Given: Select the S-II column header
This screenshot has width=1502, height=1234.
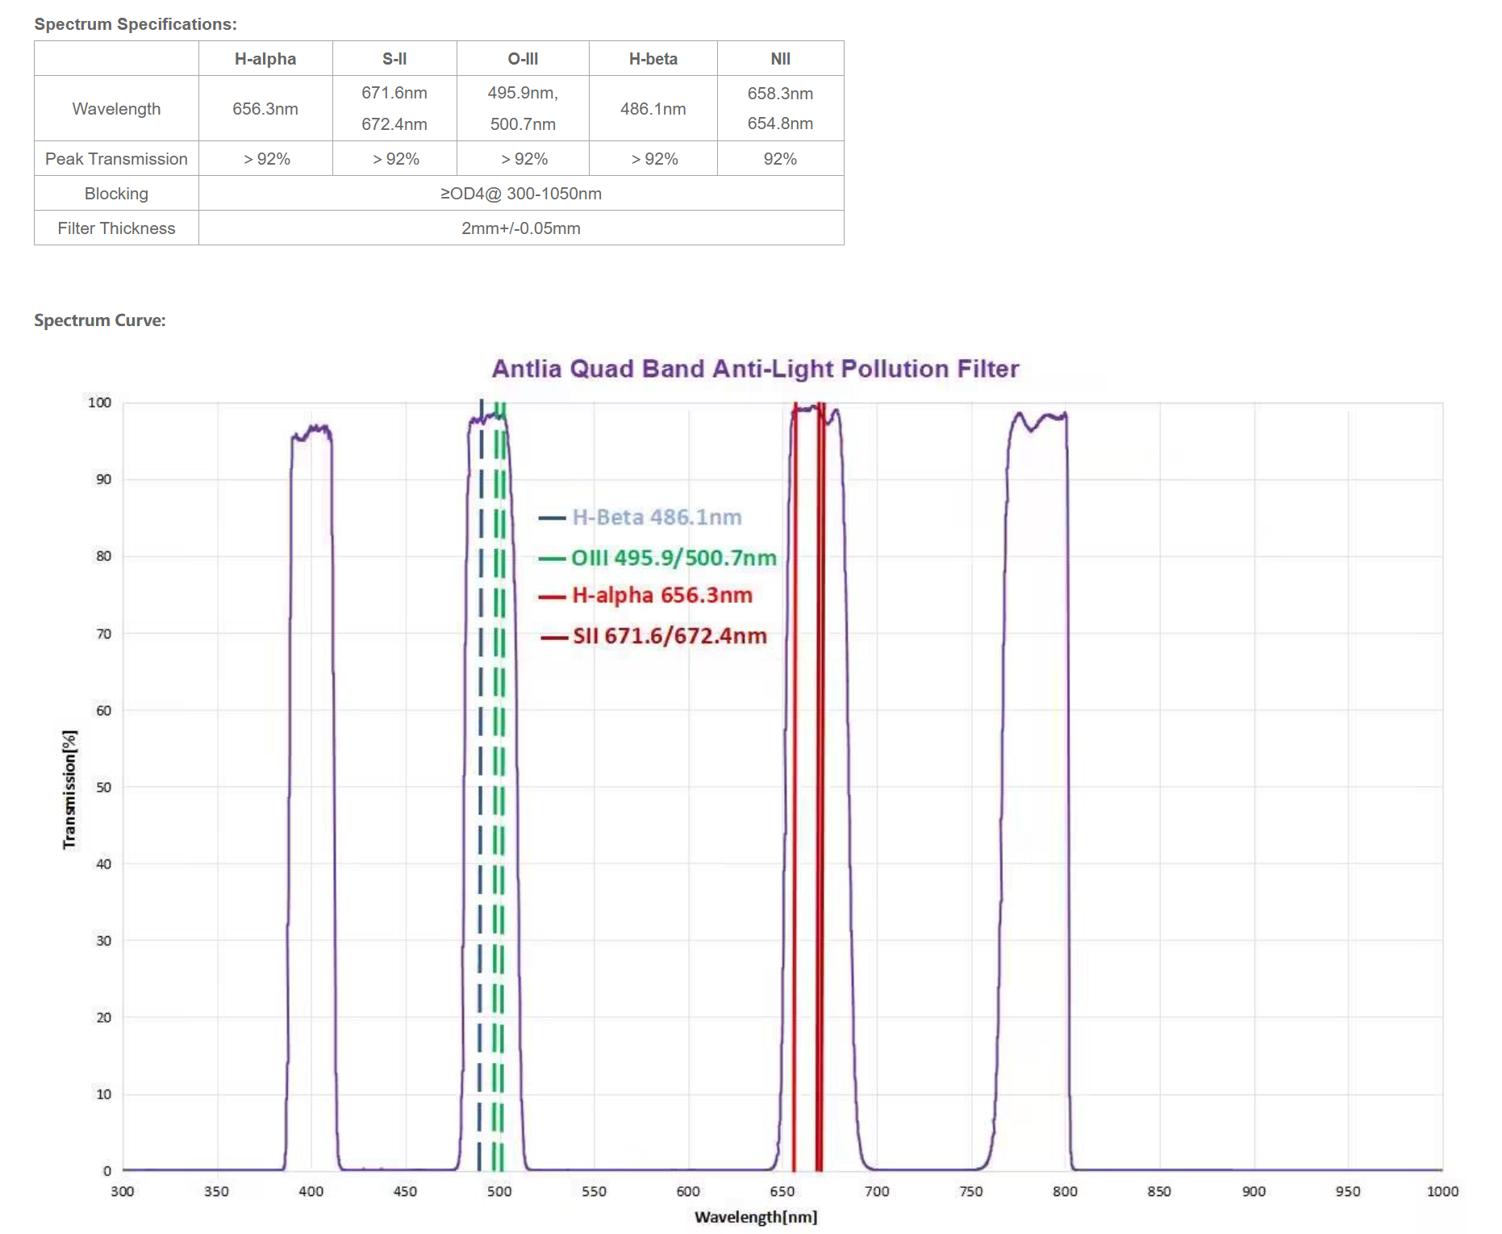Looking at the screenshot, I should [x=394, y=59].
